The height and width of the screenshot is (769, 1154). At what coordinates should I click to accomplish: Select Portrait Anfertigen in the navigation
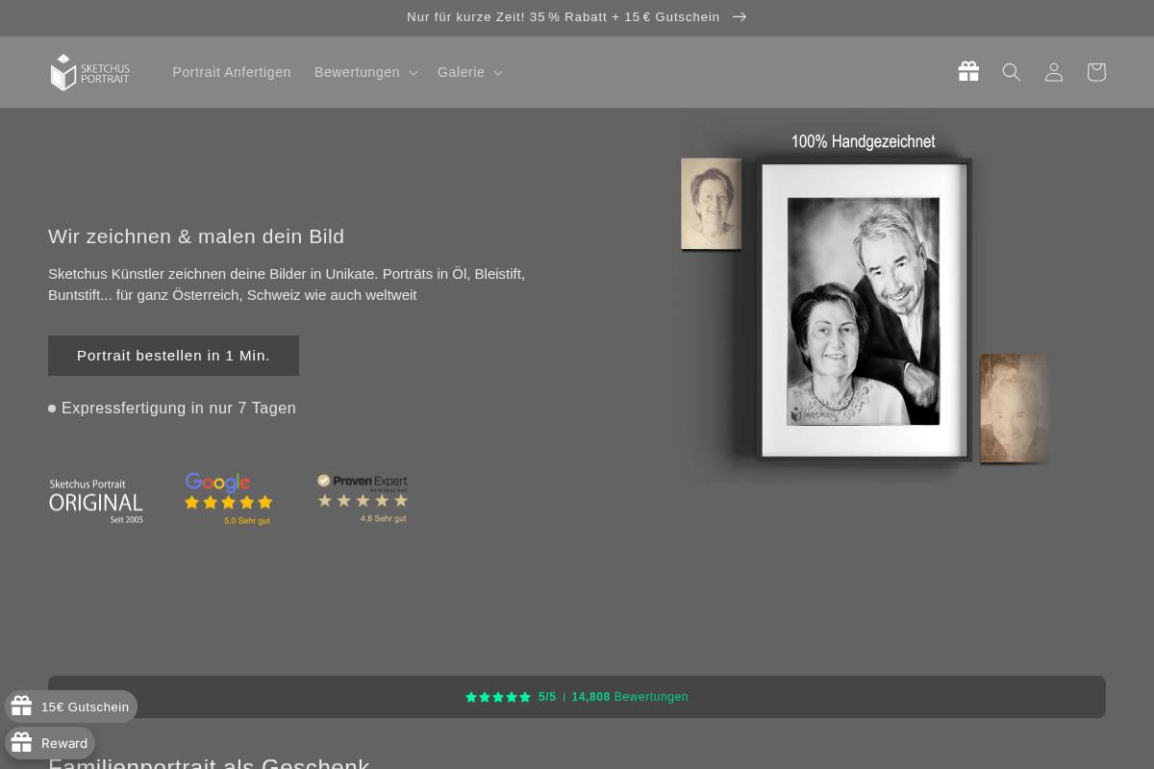point(232,72)
